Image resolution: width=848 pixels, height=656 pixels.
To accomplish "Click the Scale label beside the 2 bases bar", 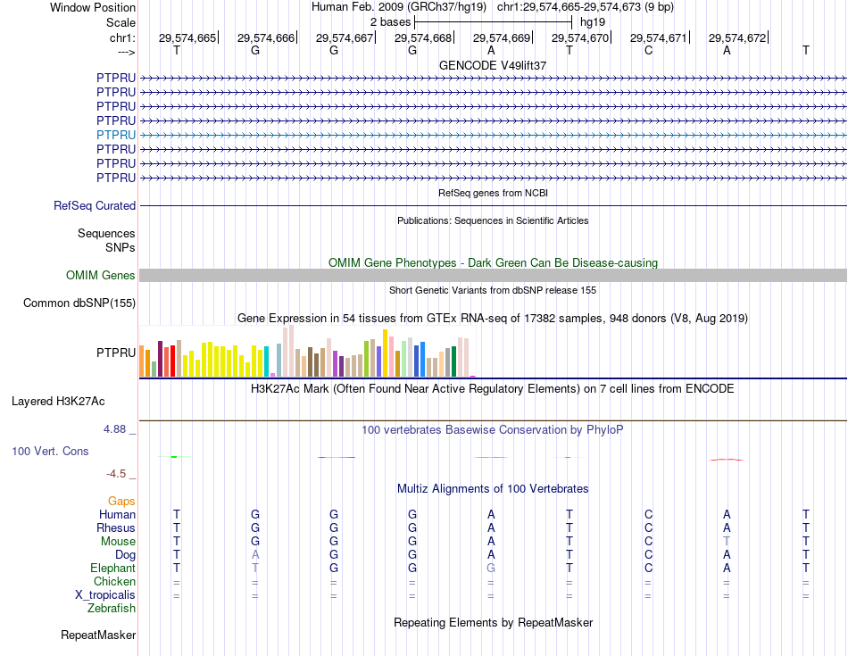I will (x=121, y=22).
